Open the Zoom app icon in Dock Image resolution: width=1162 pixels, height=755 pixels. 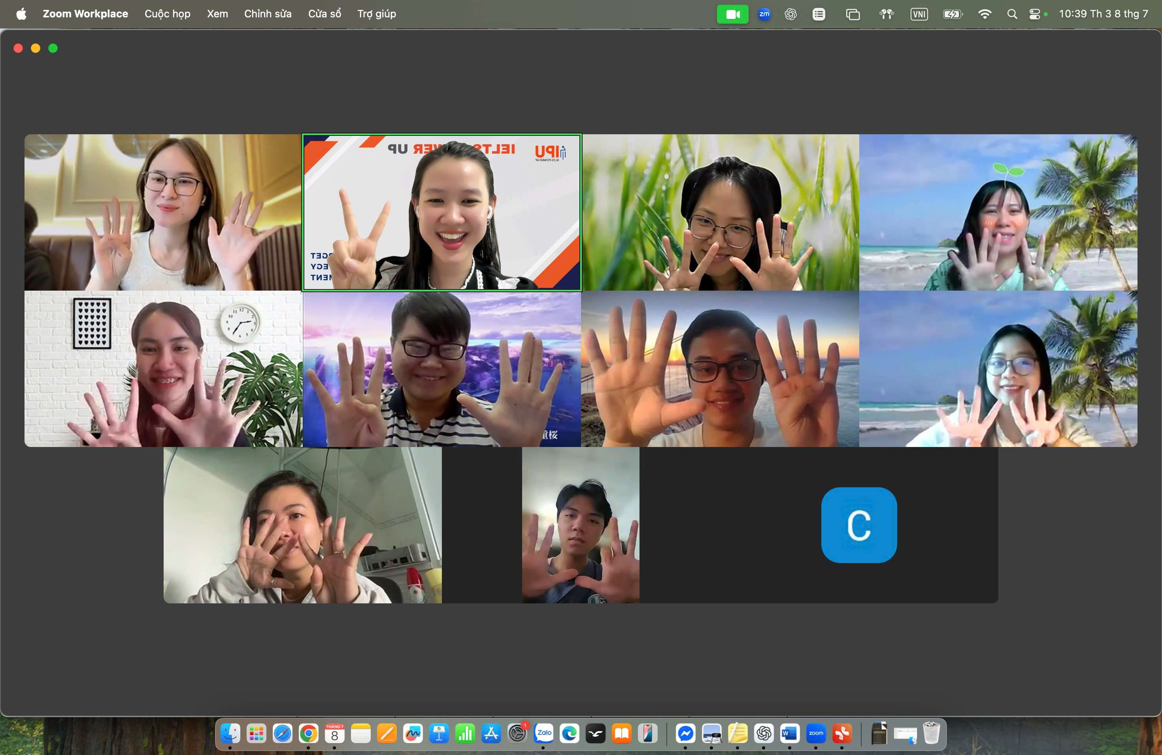(x=816, y=734)
